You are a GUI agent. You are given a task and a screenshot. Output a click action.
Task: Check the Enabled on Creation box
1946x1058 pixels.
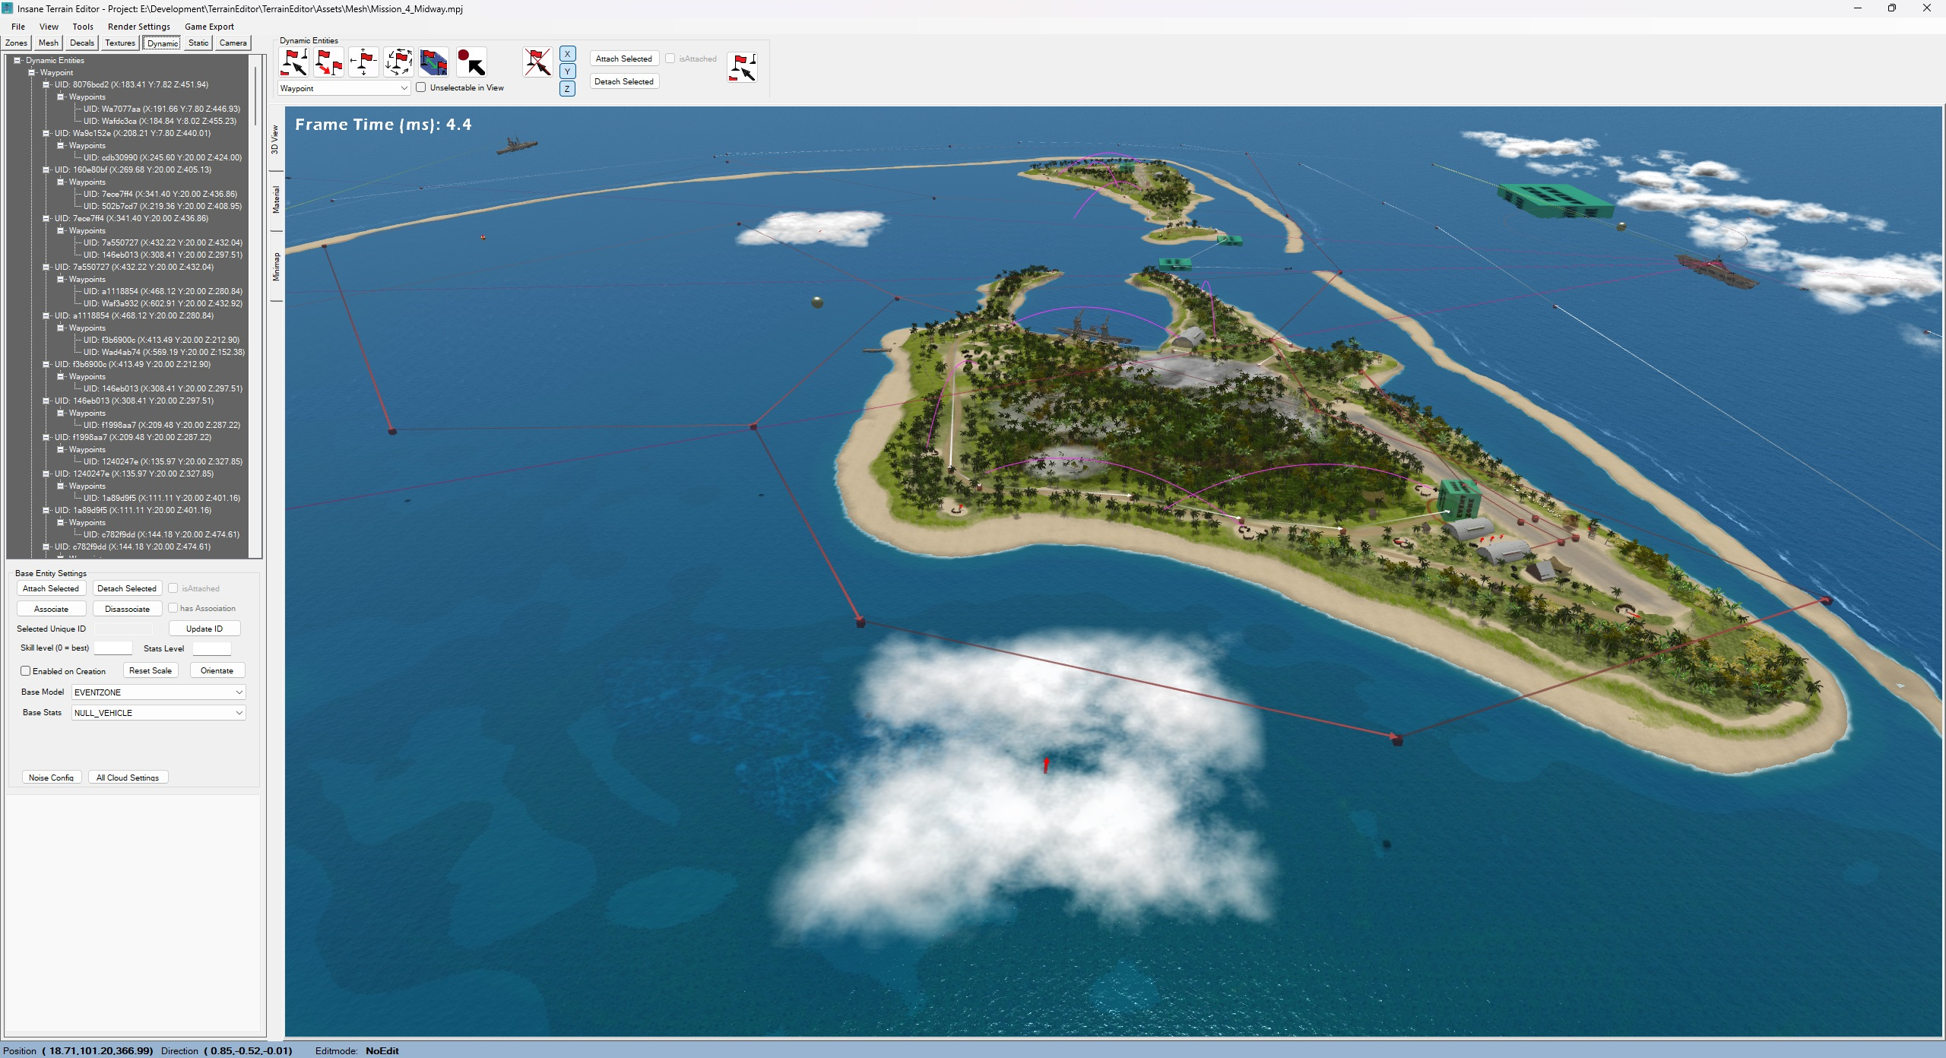pyautogui.click(x=26, y=671)
